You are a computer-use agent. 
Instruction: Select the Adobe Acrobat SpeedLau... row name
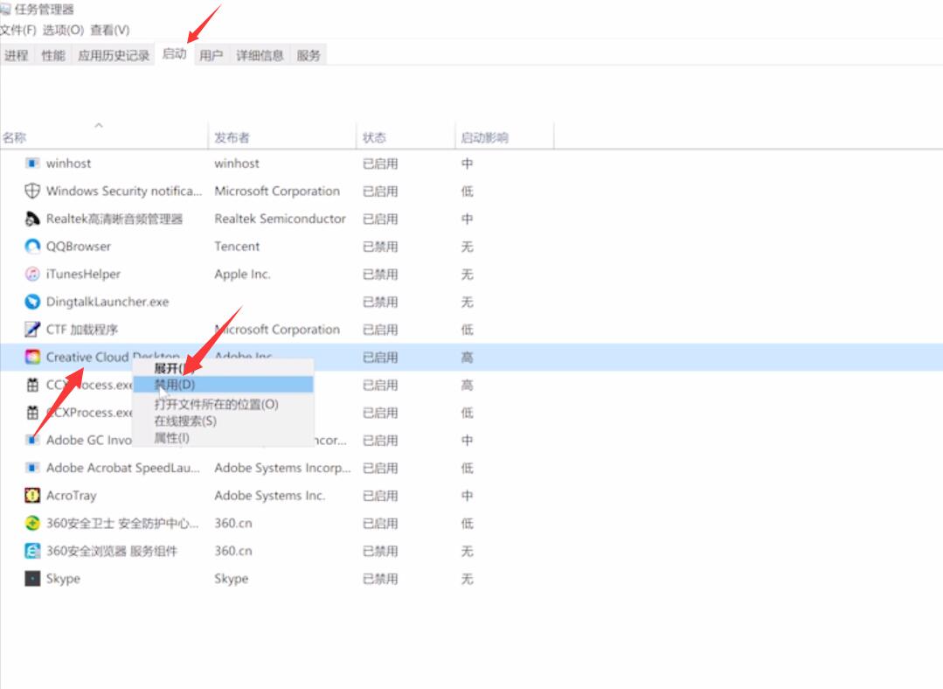coord(123,468)
